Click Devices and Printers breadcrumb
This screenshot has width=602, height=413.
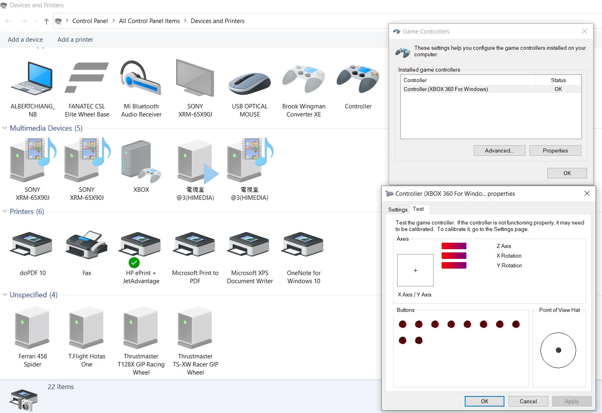(x=217, y=21)
